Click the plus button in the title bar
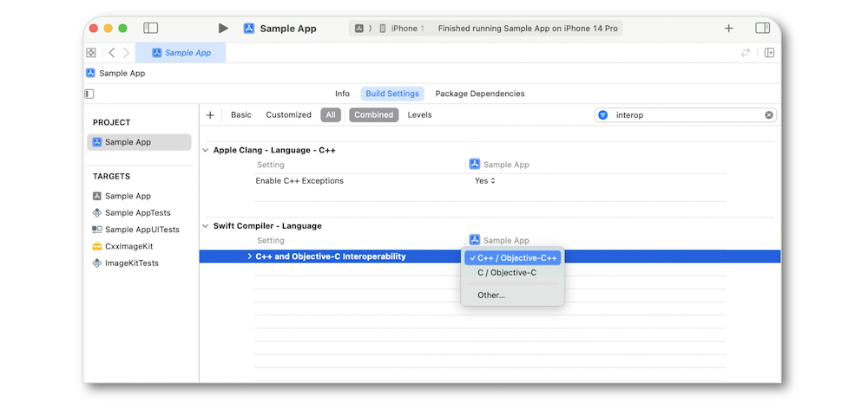 728,29
